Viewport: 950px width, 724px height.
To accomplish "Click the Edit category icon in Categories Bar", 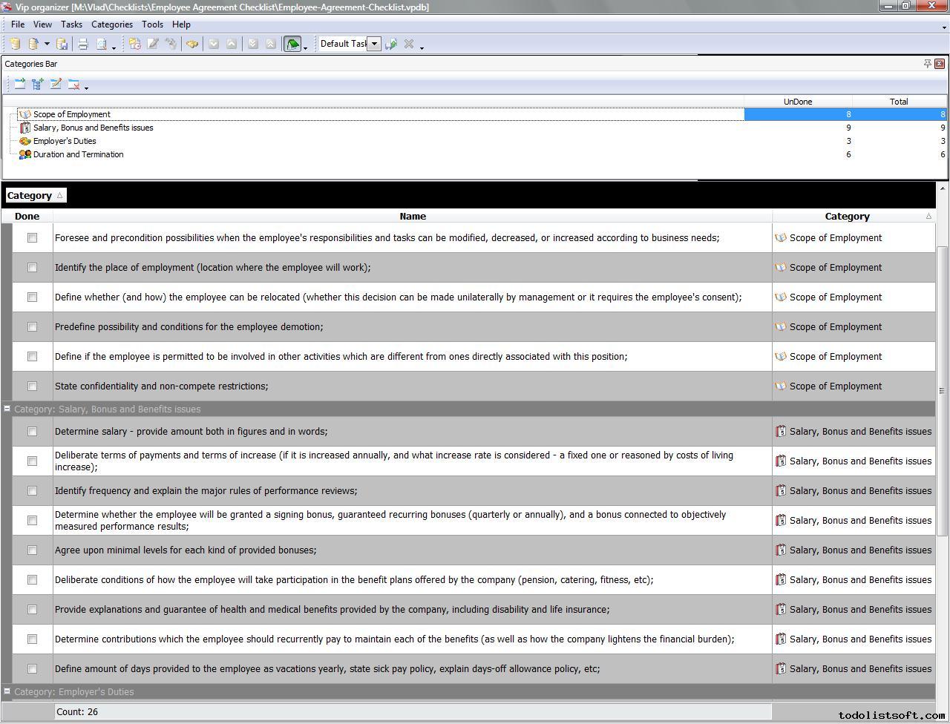I will 56,85.
